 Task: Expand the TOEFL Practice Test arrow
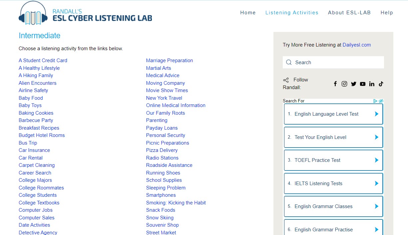[x=377, y=160]
